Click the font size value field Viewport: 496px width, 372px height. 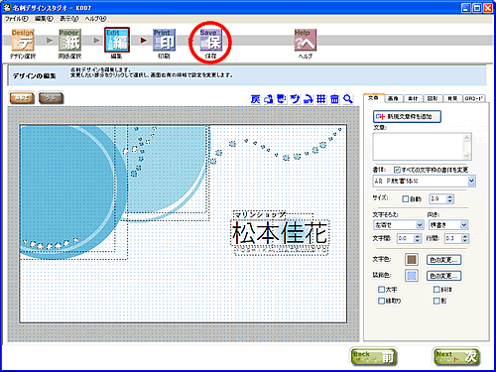point(438,198)
